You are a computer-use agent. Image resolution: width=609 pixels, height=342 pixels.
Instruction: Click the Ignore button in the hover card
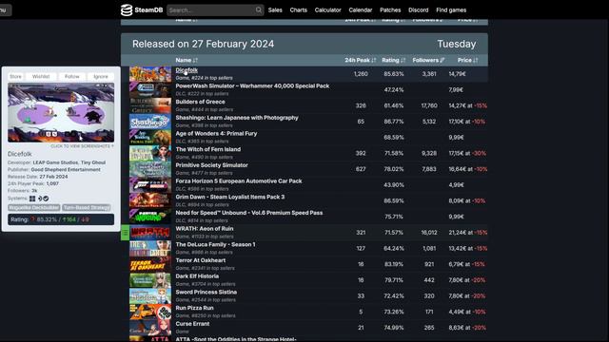101,77
